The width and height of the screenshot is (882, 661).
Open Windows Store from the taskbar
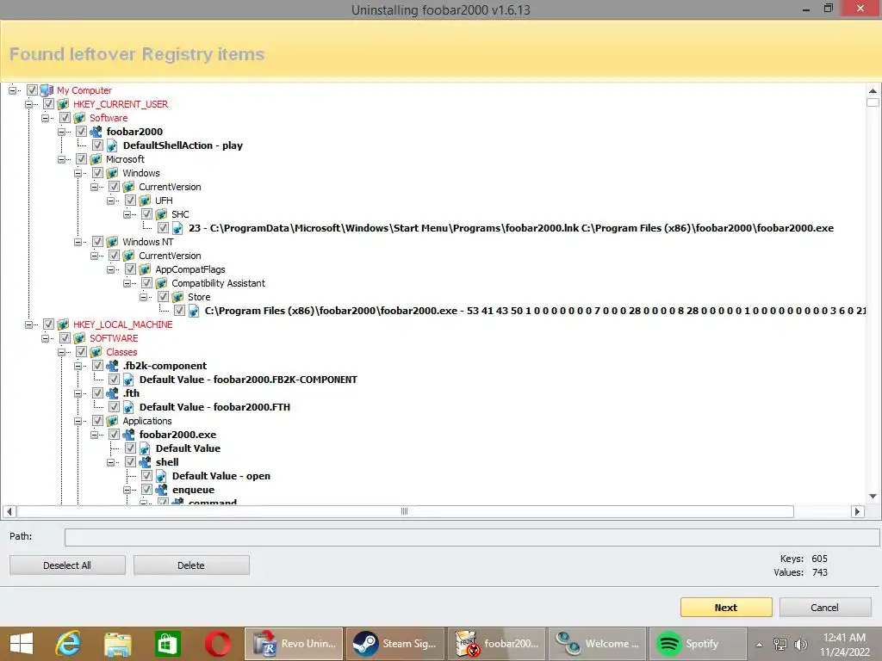pyautogui.click(x=167, y=644)
